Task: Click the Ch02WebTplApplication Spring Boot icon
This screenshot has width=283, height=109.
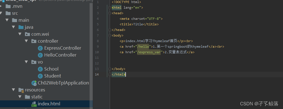Action: coord(34,83)
